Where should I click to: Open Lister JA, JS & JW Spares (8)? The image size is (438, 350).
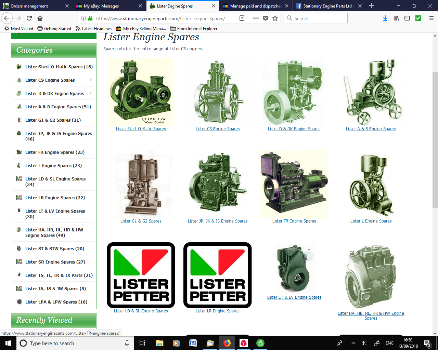55,288
